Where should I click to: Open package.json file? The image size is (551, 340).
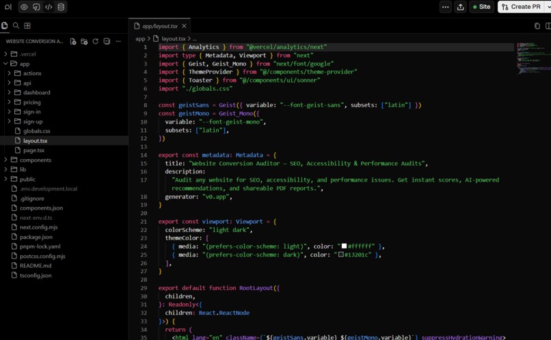(36, 237)
